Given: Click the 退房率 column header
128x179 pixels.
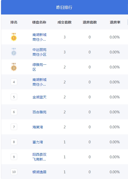Looking at the screenshot, I should click(x=115, y=22).
